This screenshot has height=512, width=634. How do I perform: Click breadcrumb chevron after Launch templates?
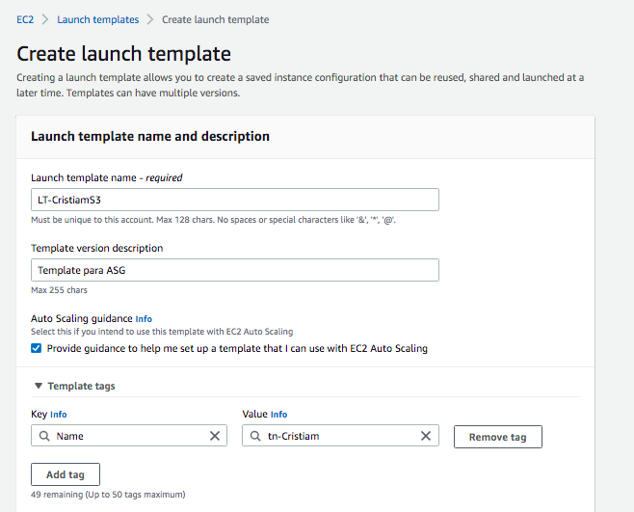point(150,19)
